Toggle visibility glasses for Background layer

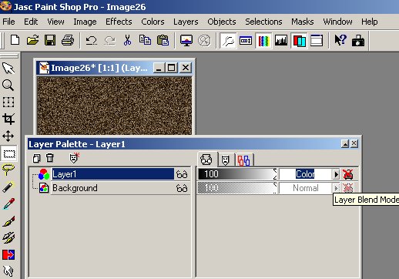pyautogui.click(x=182, y=188)
